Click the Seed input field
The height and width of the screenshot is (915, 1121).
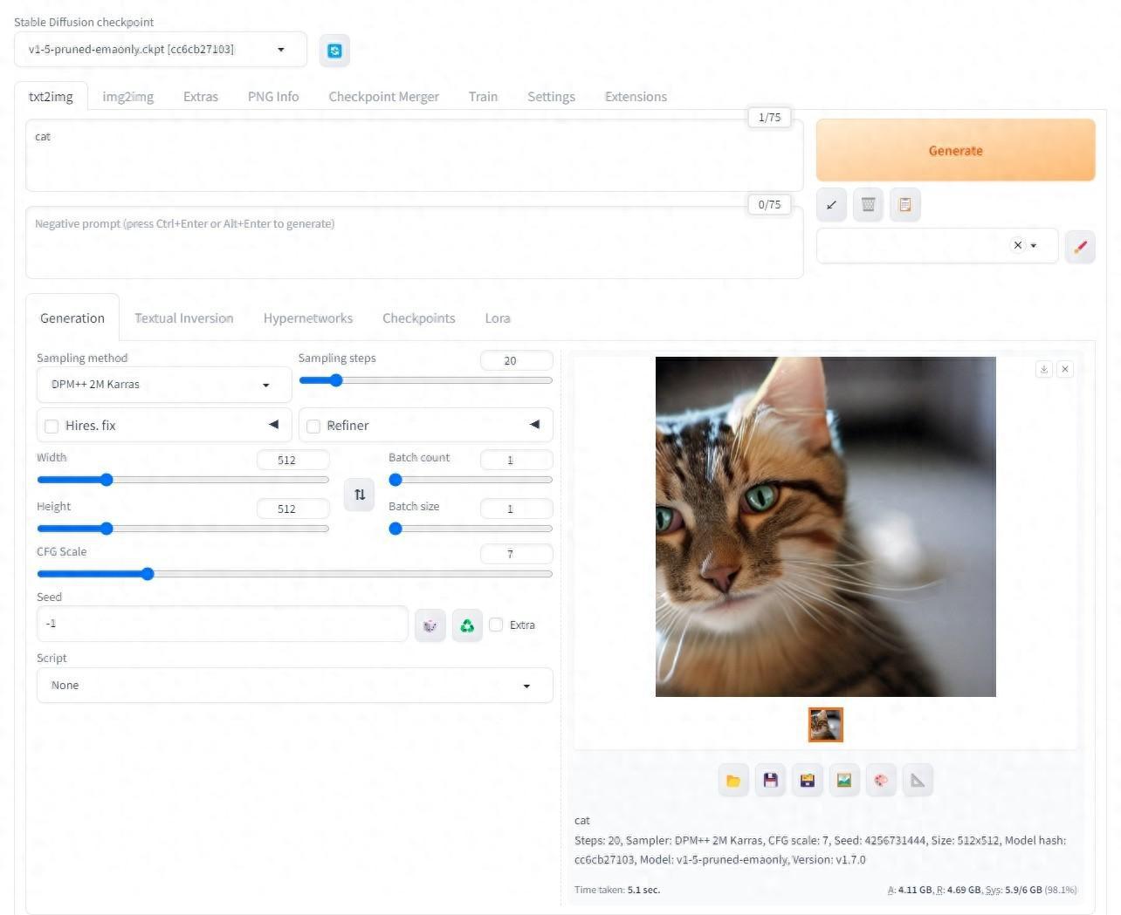223,624
